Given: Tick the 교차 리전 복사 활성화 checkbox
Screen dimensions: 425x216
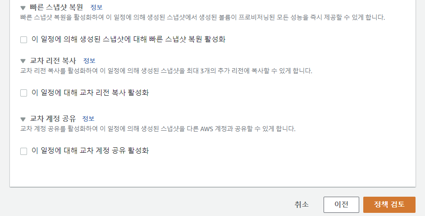Looking at the screenshot, I should [x=24, y=93].
